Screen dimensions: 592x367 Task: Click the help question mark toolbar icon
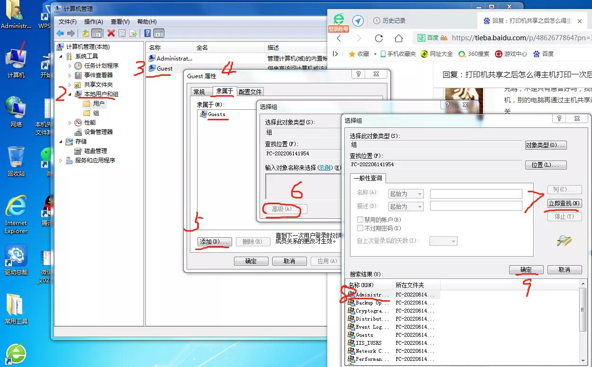click(148, 33)
